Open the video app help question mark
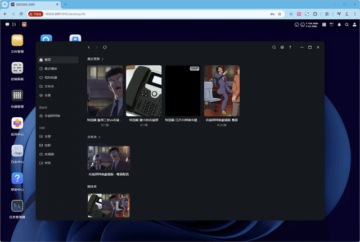 [290, 47]
